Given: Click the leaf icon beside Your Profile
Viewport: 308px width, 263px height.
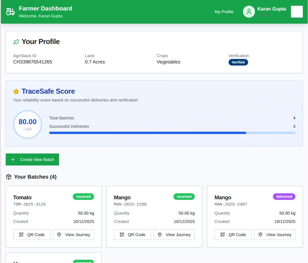Looking at the screenshot, I should coord(16,42).
